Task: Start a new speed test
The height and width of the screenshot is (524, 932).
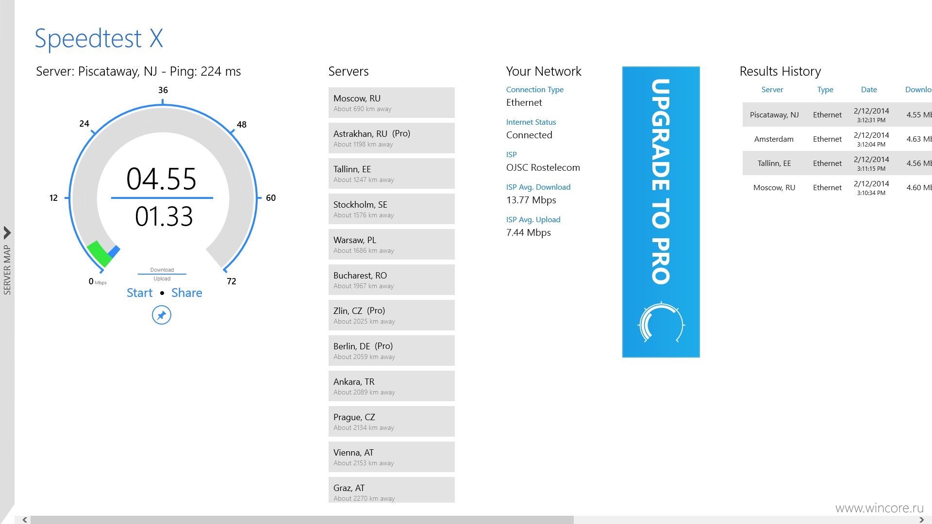Action: [x=139, y=293]
